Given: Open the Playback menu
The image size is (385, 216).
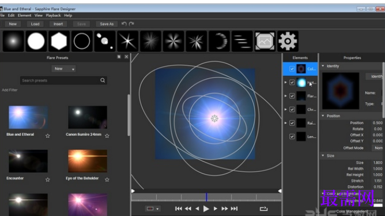Looking at the screenshot, I should point(53,15).
